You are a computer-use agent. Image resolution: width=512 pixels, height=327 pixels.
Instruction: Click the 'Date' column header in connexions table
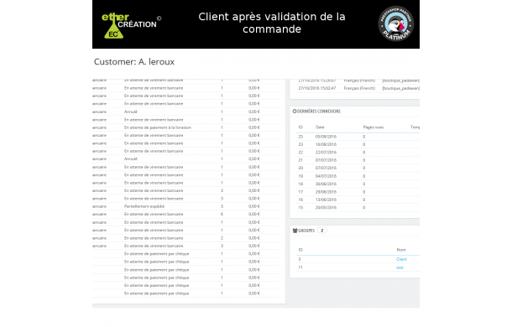[320, 127]
